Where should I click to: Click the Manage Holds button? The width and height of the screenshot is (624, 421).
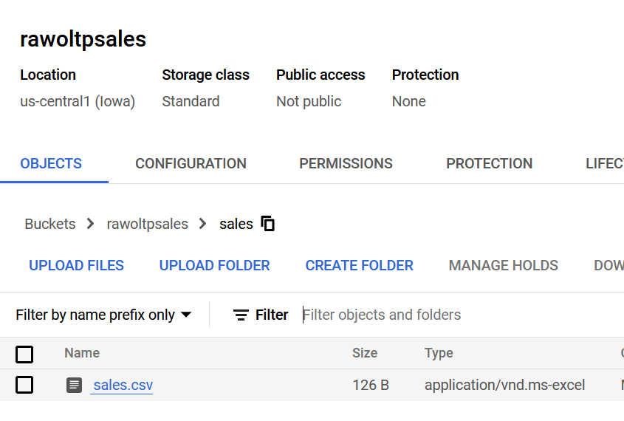pyautogui.click(x=503, y=265)
